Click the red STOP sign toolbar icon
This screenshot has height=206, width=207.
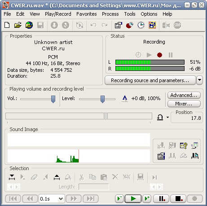coord(177,25)
